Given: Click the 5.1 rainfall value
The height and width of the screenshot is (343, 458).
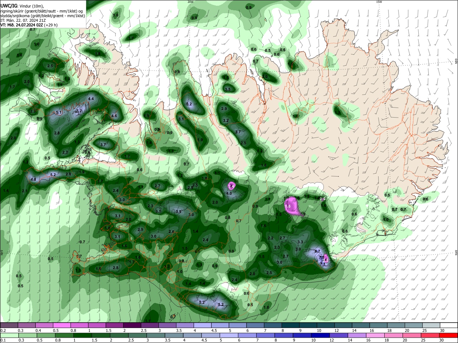Looking at the screenshot, I should pyautogui.click(x=59, y=112).
